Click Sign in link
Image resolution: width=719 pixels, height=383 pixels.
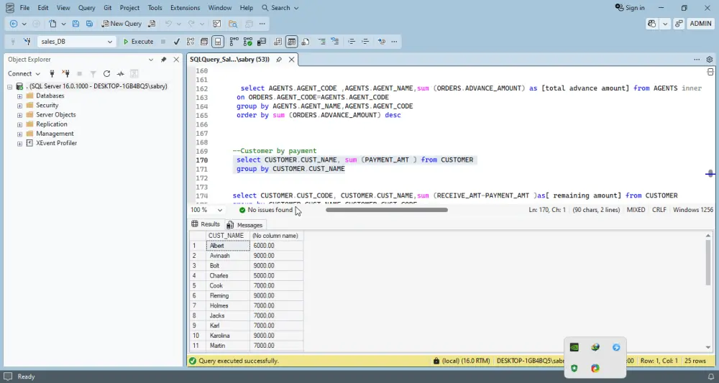630,8
